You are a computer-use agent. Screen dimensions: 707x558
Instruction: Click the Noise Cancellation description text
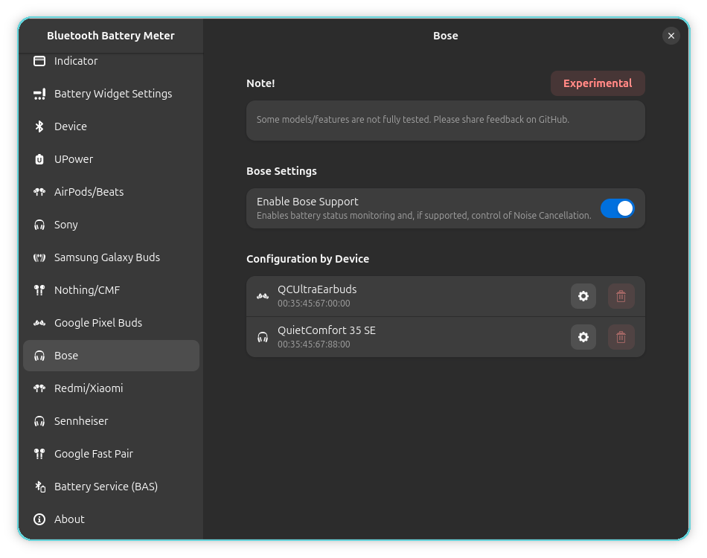coord(424,216)
